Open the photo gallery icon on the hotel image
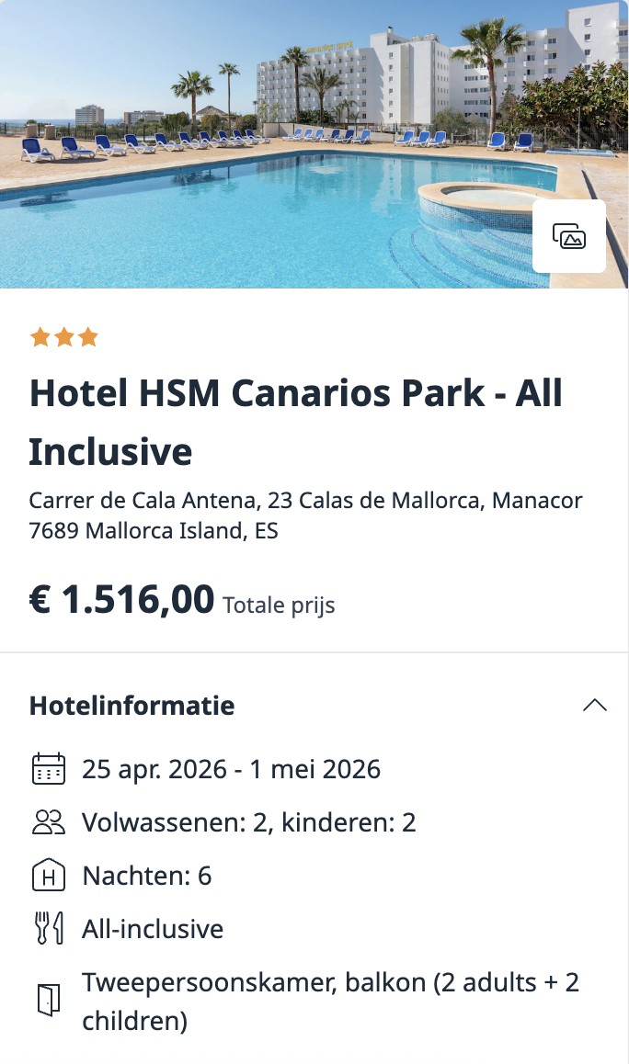 pos(568,236)
